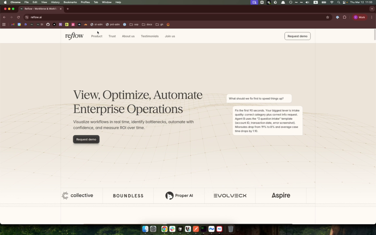The width and height of the screenshot is (376, 235).
Task: Click the BOUNDLESS customer logo
Action: [128, 196]
